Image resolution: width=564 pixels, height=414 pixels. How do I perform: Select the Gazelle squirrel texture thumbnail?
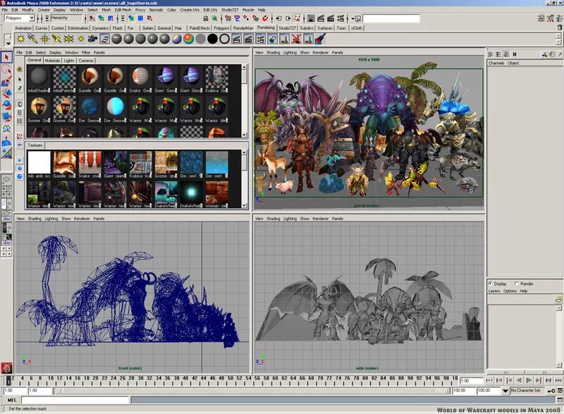point(65,163)
